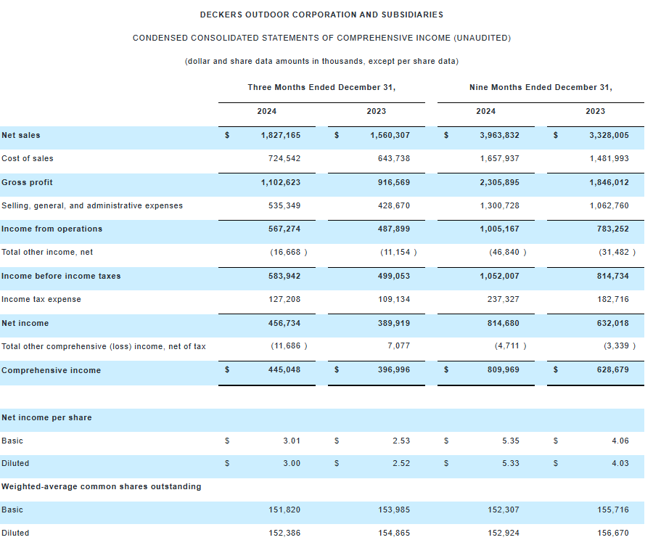
Task: Select the Condensed Consolidated Statements heading text
Action: [321, 38]
